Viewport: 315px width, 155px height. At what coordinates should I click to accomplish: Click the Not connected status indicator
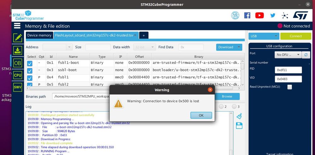coord(294,26)
